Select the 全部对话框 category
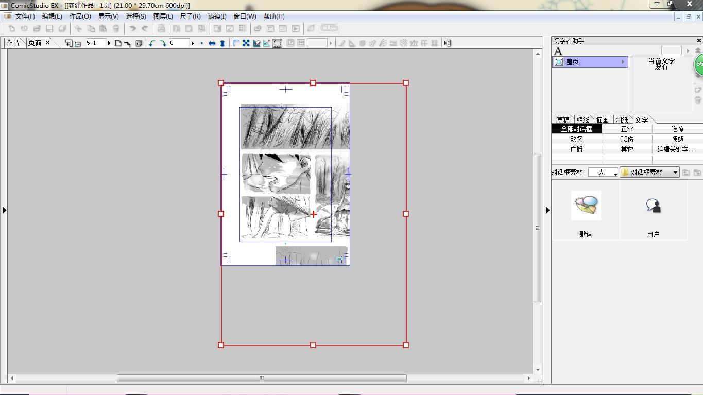 point(577,129)
